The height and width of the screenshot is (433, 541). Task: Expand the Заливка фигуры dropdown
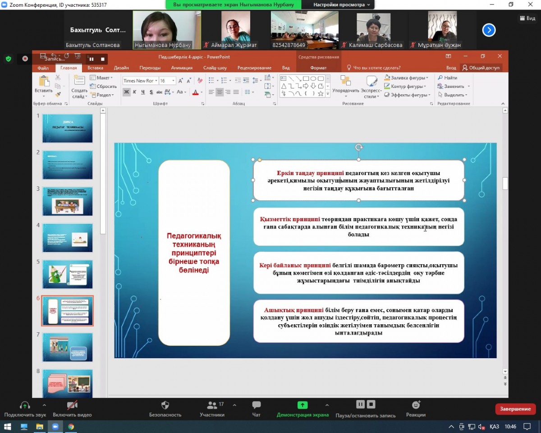[x=427, y=78]
